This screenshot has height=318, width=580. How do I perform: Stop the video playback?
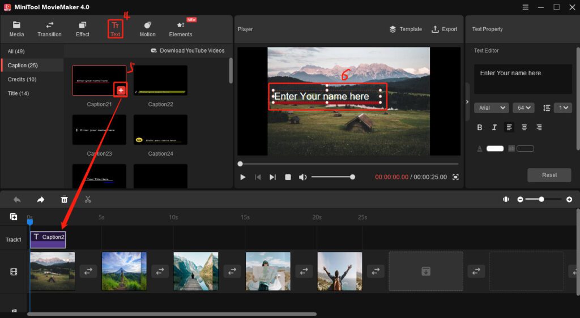click(x=288, y=177)
